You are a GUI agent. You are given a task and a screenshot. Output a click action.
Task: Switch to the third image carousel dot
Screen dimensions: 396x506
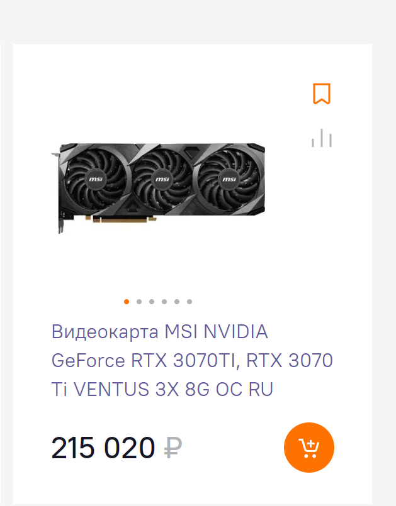pyautogui.click(x=152, y=302)
